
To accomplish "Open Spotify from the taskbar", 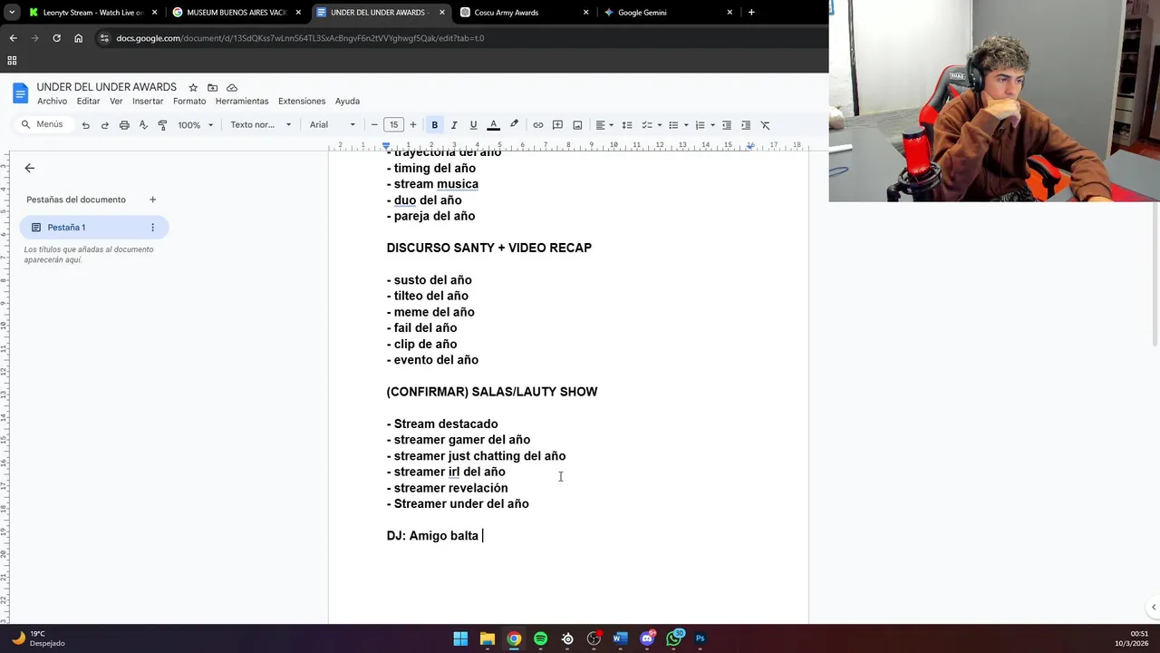I will coord(540,638).
